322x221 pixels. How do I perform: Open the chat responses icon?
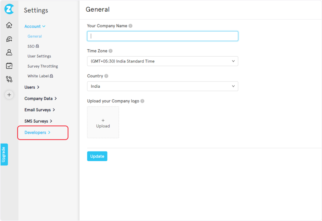(9, 39)
